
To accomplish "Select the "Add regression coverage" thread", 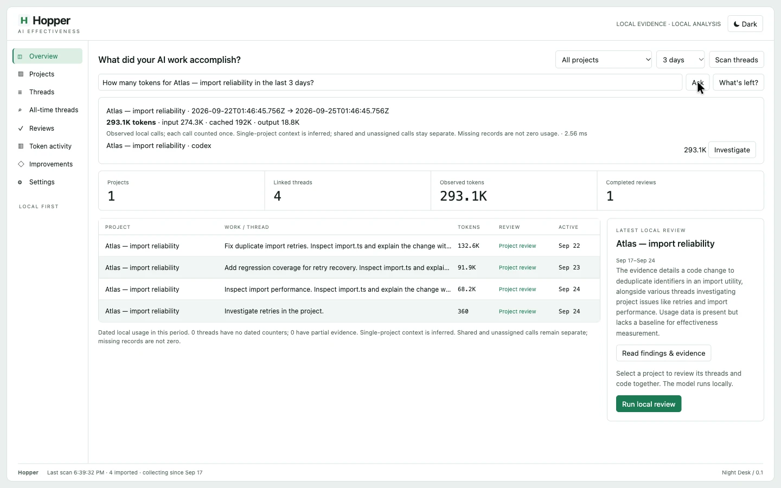I will click(x=337, y=268).
